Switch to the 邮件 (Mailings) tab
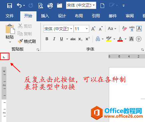145x122 pixels. [x=113, y=16]
